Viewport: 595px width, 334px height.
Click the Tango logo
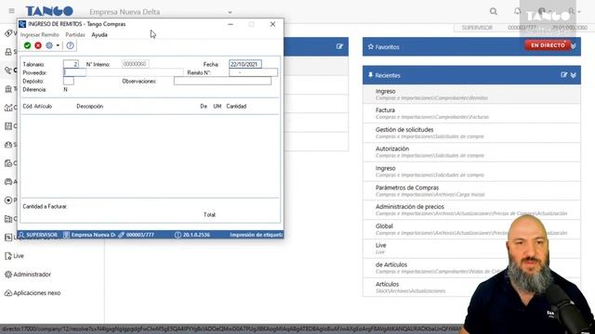coord(49,11)
